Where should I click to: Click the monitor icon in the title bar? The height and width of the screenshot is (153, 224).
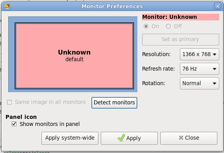pyautogui.click(x=7, y=6)
